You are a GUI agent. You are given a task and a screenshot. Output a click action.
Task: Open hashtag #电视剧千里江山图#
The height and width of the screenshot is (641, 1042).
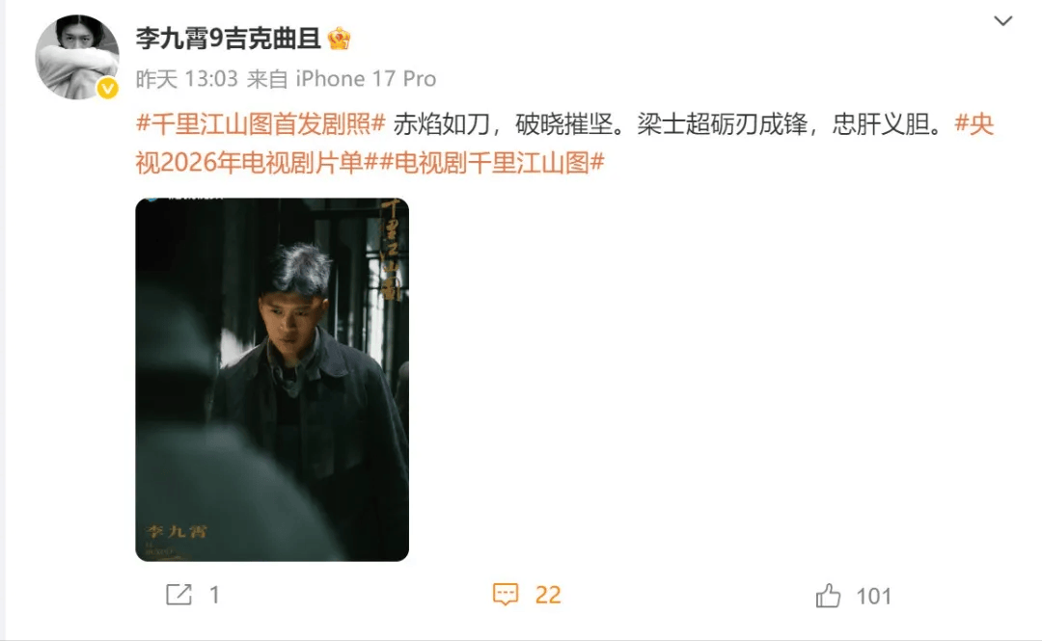[492, 162]
